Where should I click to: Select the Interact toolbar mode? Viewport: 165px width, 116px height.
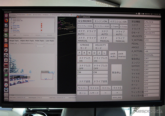12,15
